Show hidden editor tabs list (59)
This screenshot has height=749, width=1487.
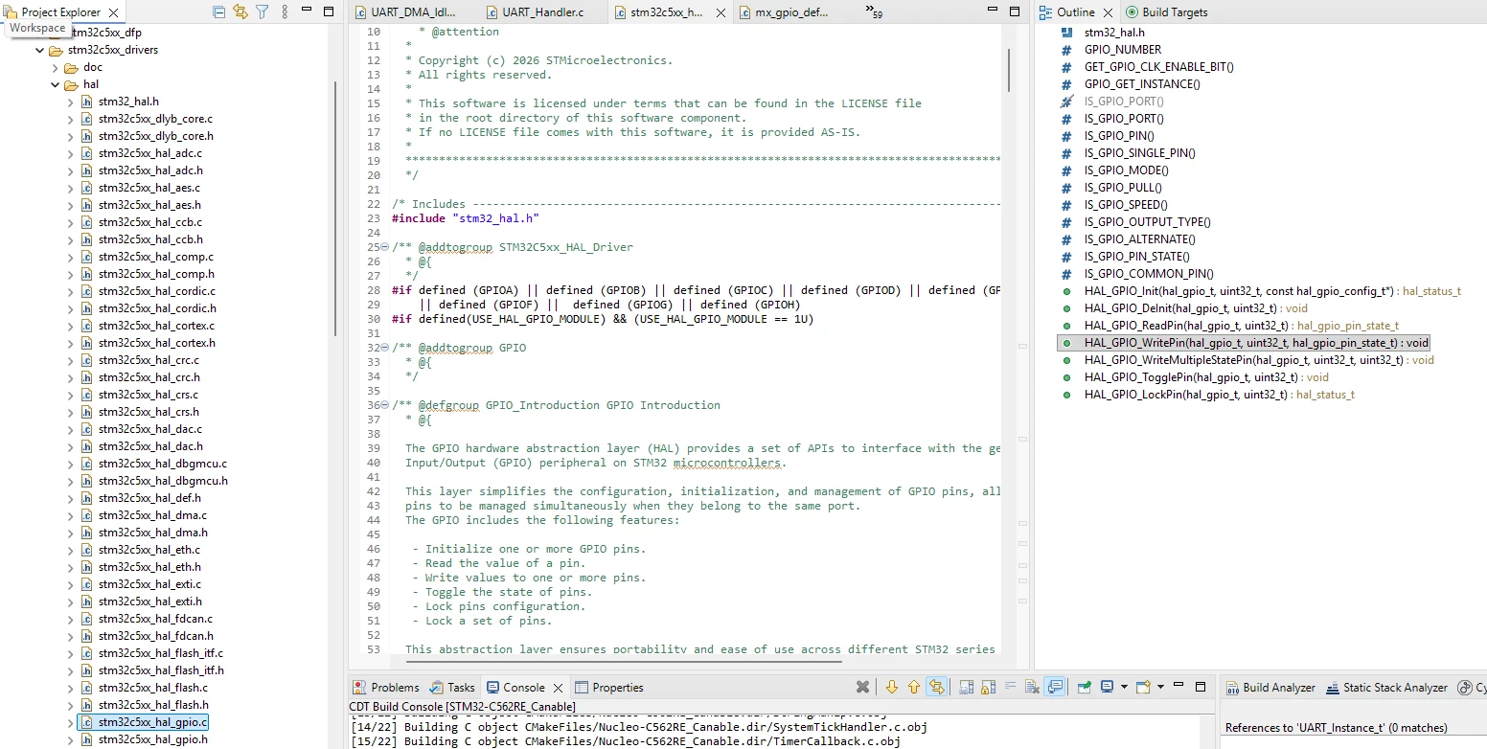click(x=874, y=11)
